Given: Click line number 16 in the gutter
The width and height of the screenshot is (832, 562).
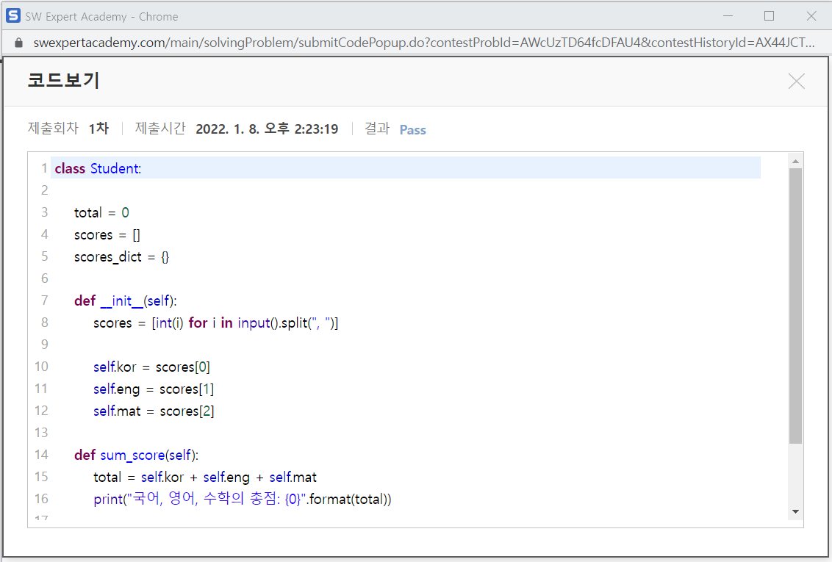Looking at the screenshot, I should pos(41,498).
